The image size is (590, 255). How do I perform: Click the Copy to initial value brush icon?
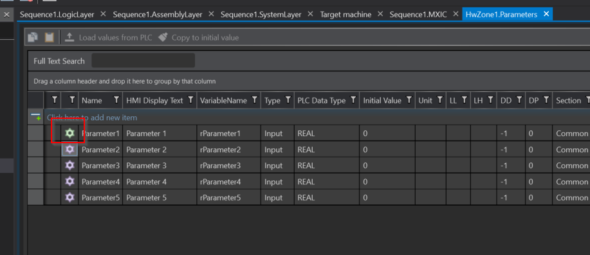pyautogui.click(x=163, y=37)
